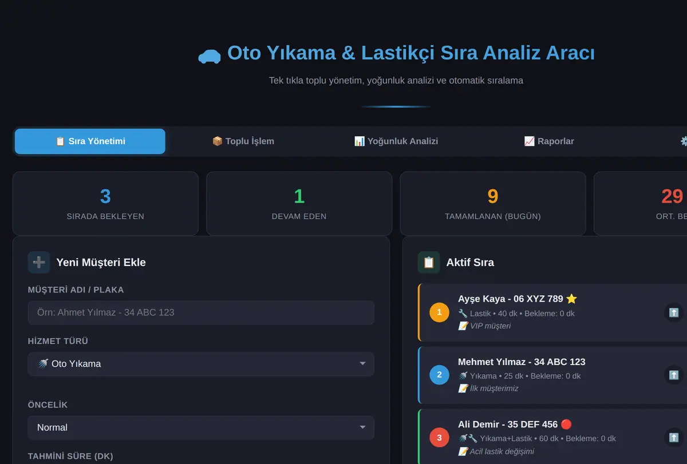This screenshot has height=464, width=687.
Task: Click the Tamamlanan (Bugün) stat card
Action: coord(493,204)
